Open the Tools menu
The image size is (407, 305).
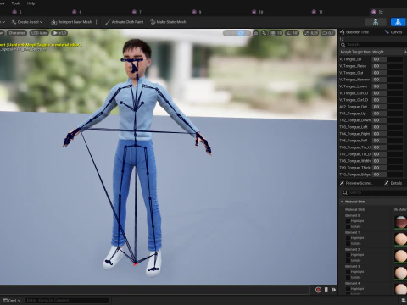click(16, 3)
